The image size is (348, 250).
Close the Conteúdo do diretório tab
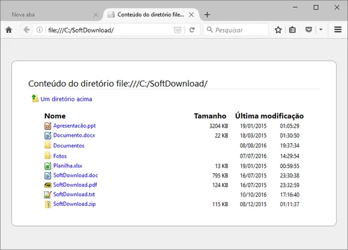(191, 14)
